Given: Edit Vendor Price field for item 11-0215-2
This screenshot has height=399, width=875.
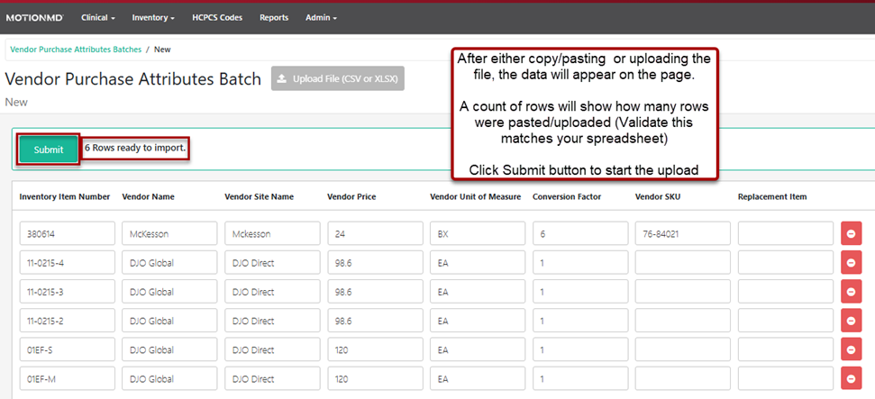Looking at the screenshot, I should coord(375,321).
